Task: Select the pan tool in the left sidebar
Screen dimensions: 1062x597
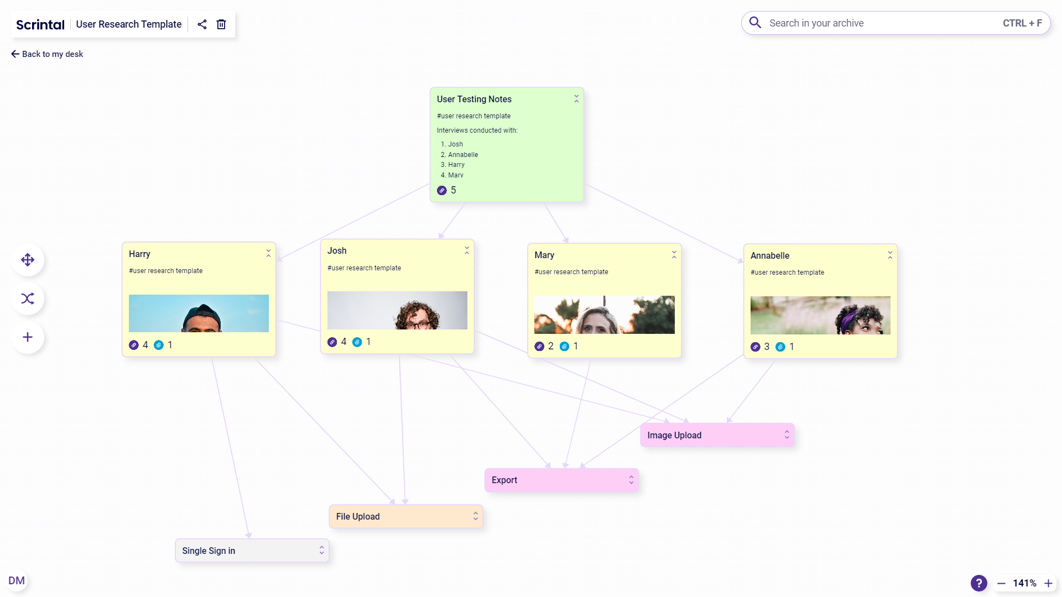Action: pyautogui.click(x=27, y=260)
